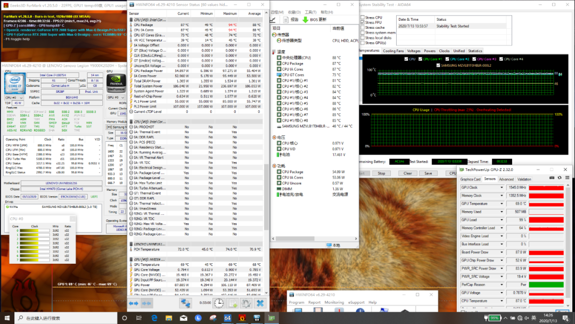Click AIDA64 horizontal scrollbar
This screenshot has height=324, width=575.
click(315, 239)
